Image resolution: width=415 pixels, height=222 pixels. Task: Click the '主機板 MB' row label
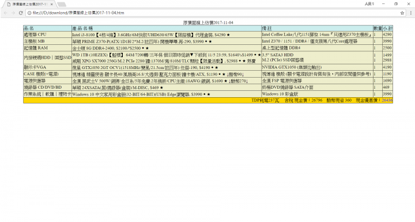[34, 41]
